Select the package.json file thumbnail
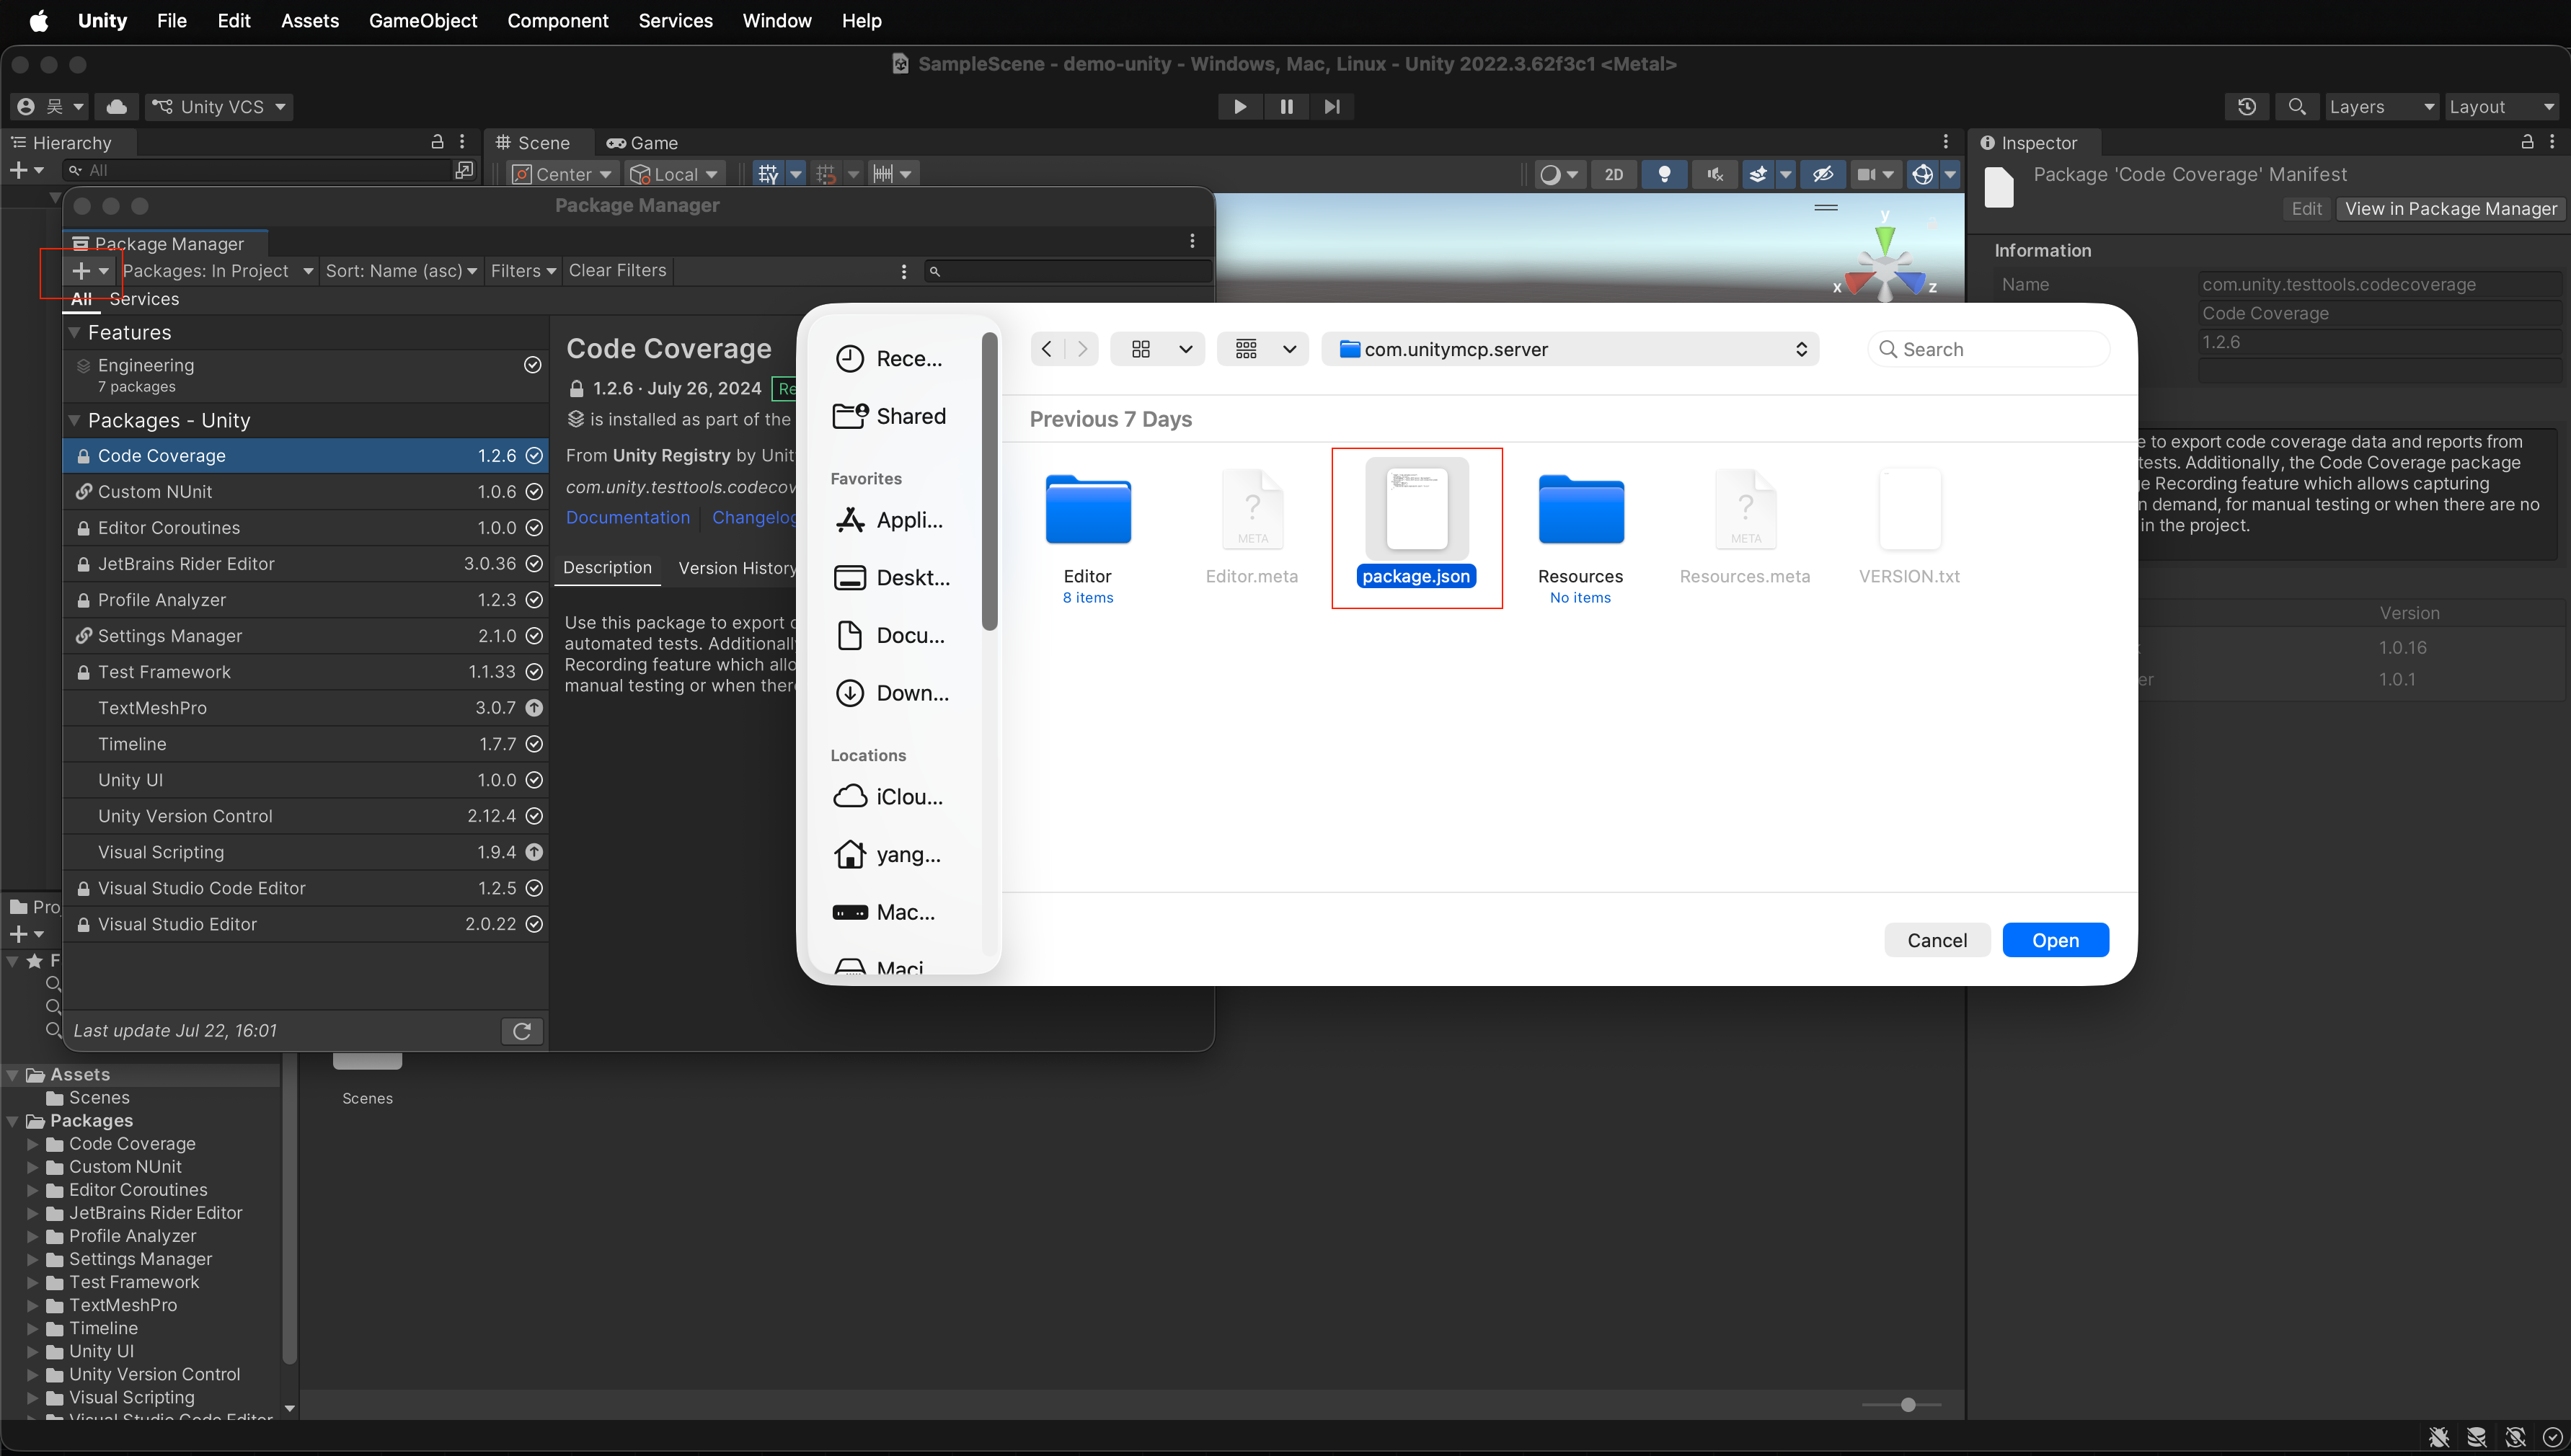2571x1456 pixels. click(1416, 510)
